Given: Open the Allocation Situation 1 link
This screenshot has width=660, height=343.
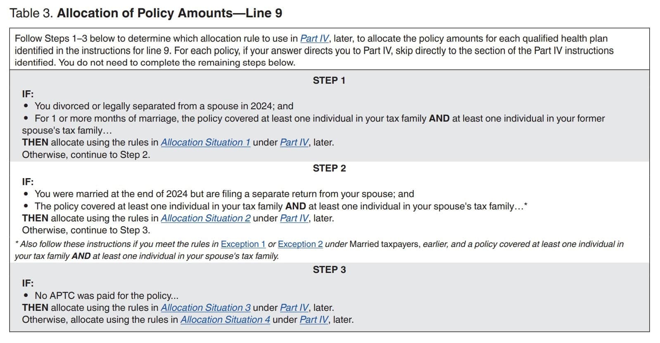Looking at the screenshot, I should coord(205,143).
